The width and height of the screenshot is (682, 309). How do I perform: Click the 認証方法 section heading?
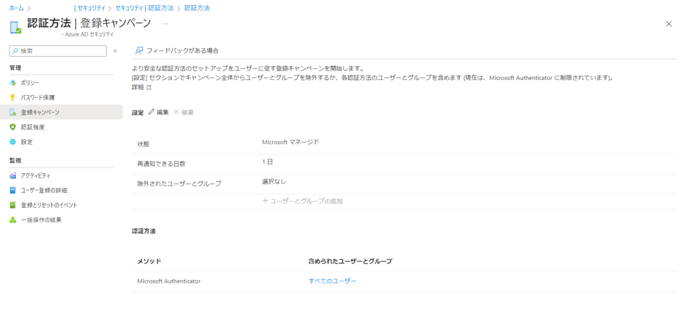[x=144, y=231]
